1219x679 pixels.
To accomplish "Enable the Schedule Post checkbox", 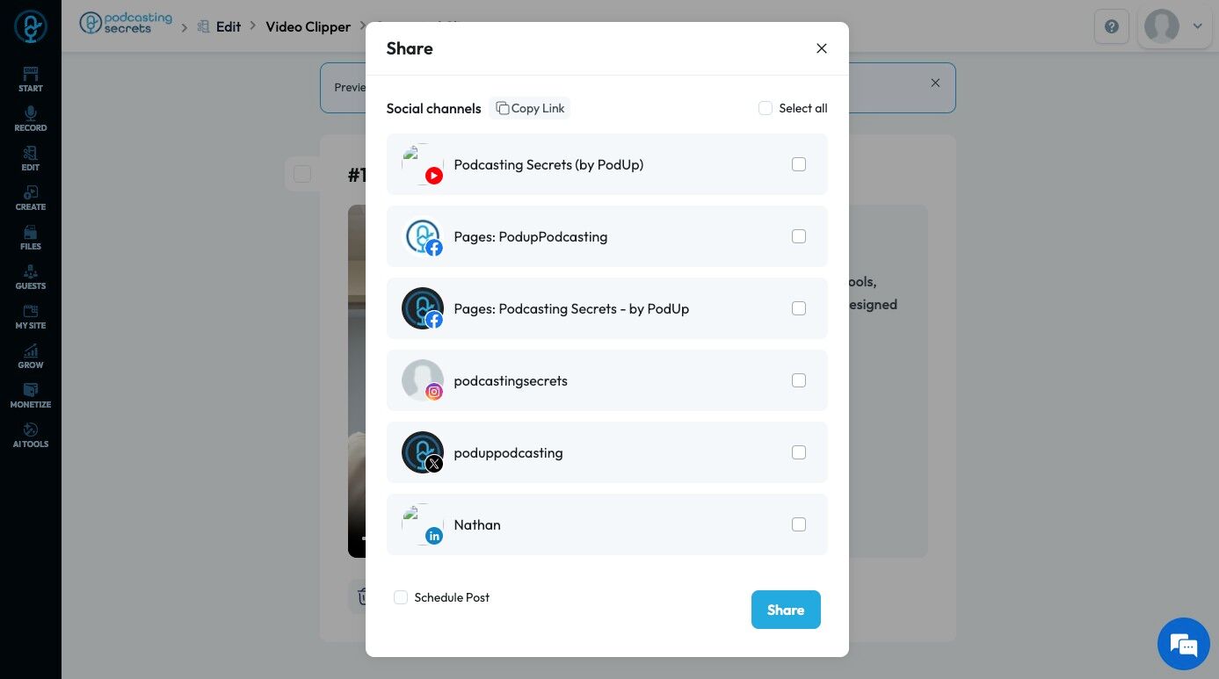I will coord(401,597).
